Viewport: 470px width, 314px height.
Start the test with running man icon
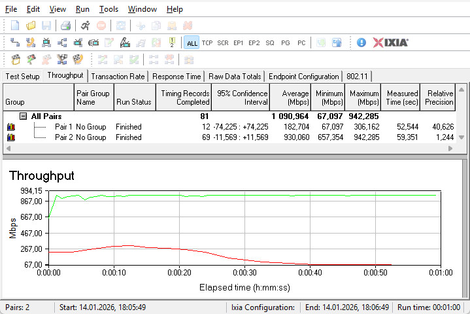tap(86, 26)
